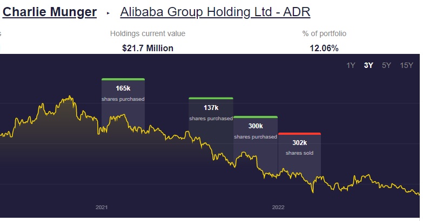The height and width of the screenshot is (221, 423).
Task: Click the % of portfolio label
Action: point(324,33)
